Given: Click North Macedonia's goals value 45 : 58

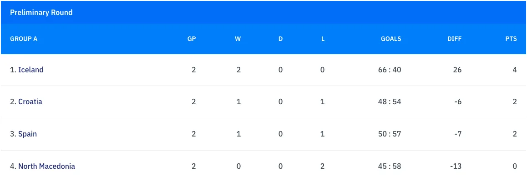Looking at the screenshot, I should click(x=390, y=166).
